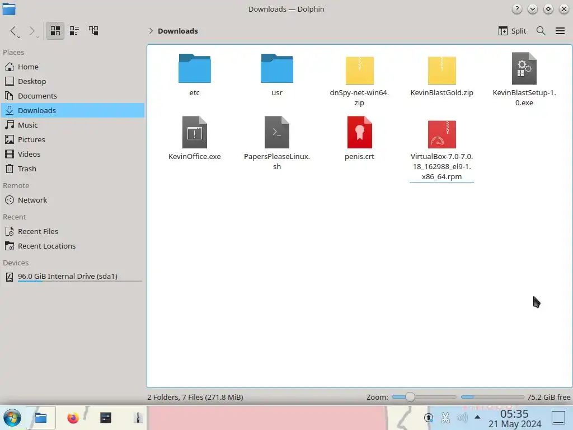This screenshot has height=430, width=573.
Task: Open the Konsole-like dark app in taskbar
Action: click(106, 418)
